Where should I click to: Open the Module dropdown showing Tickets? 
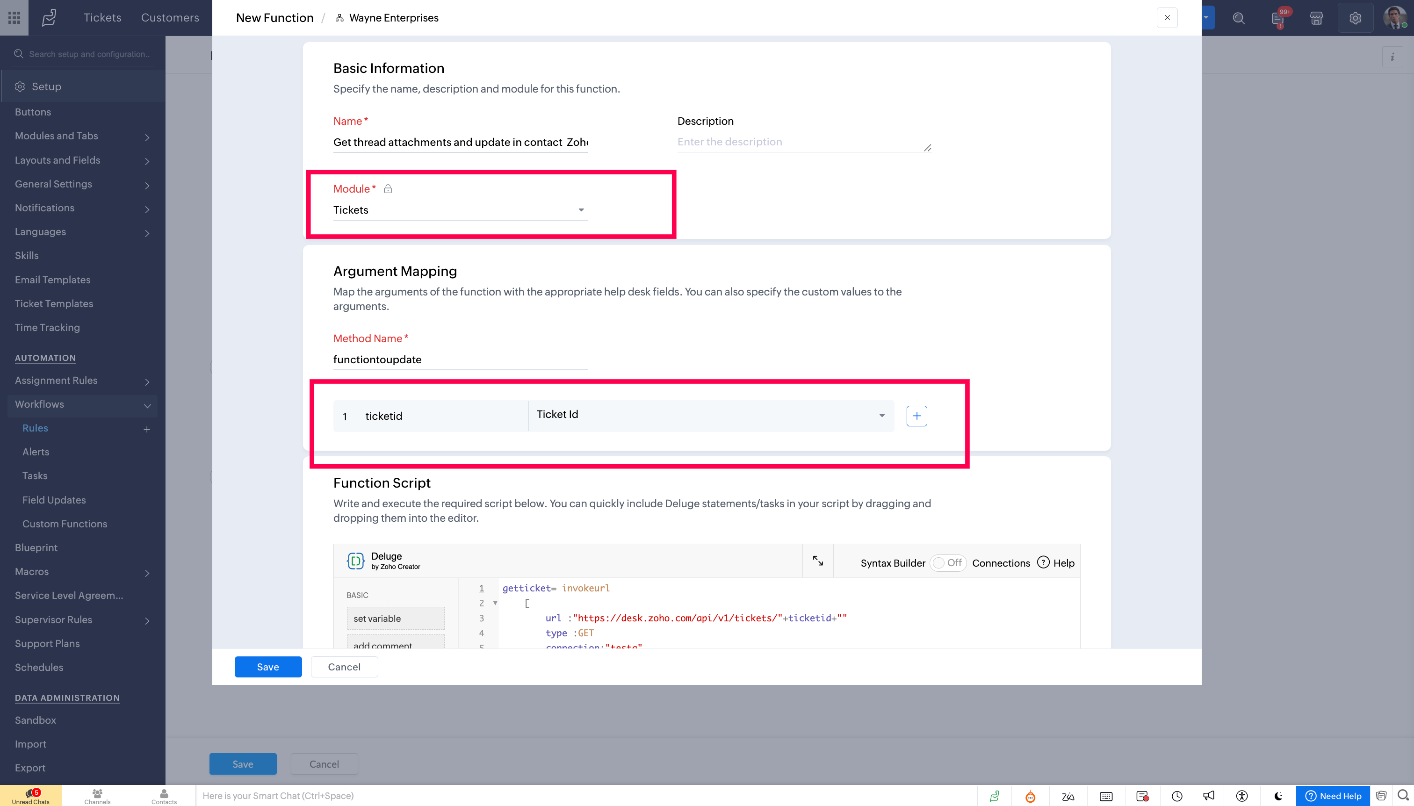tap(460, 210)
